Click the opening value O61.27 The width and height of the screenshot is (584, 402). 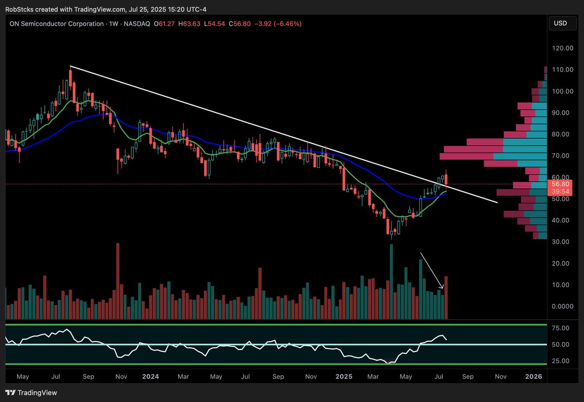164,23
